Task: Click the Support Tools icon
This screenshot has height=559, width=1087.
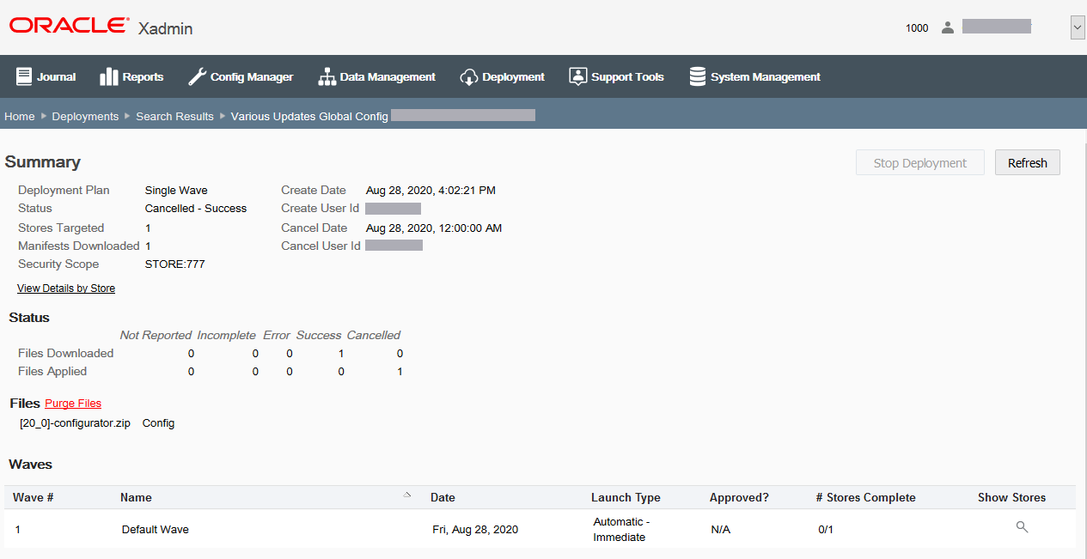Action: click(577, 76)
